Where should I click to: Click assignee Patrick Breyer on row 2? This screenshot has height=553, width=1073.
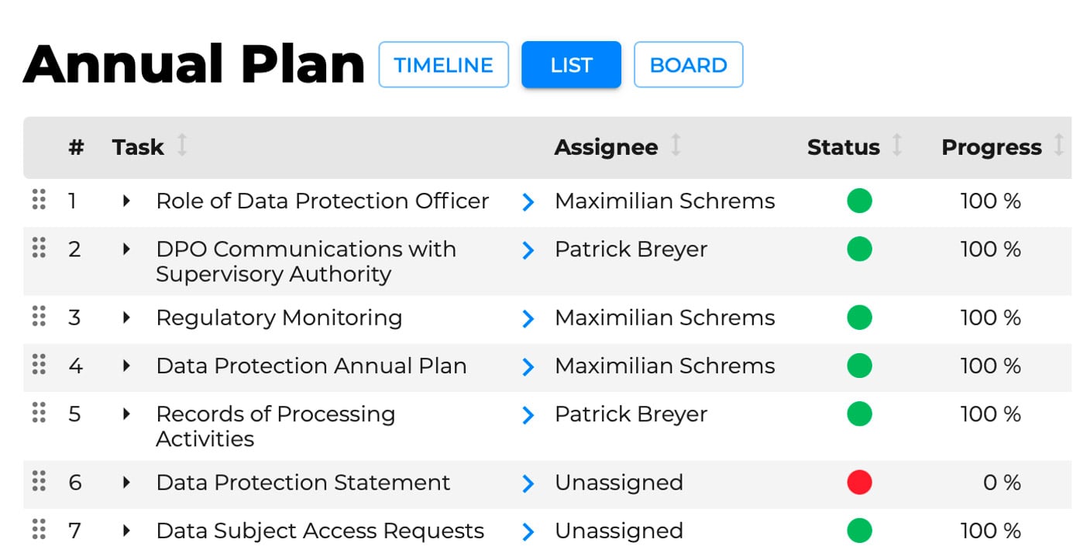631,249
